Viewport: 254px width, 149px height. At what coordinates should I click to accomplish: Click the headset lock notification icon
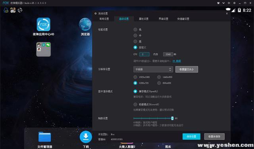pyautogui.click(x=6, y=10)
